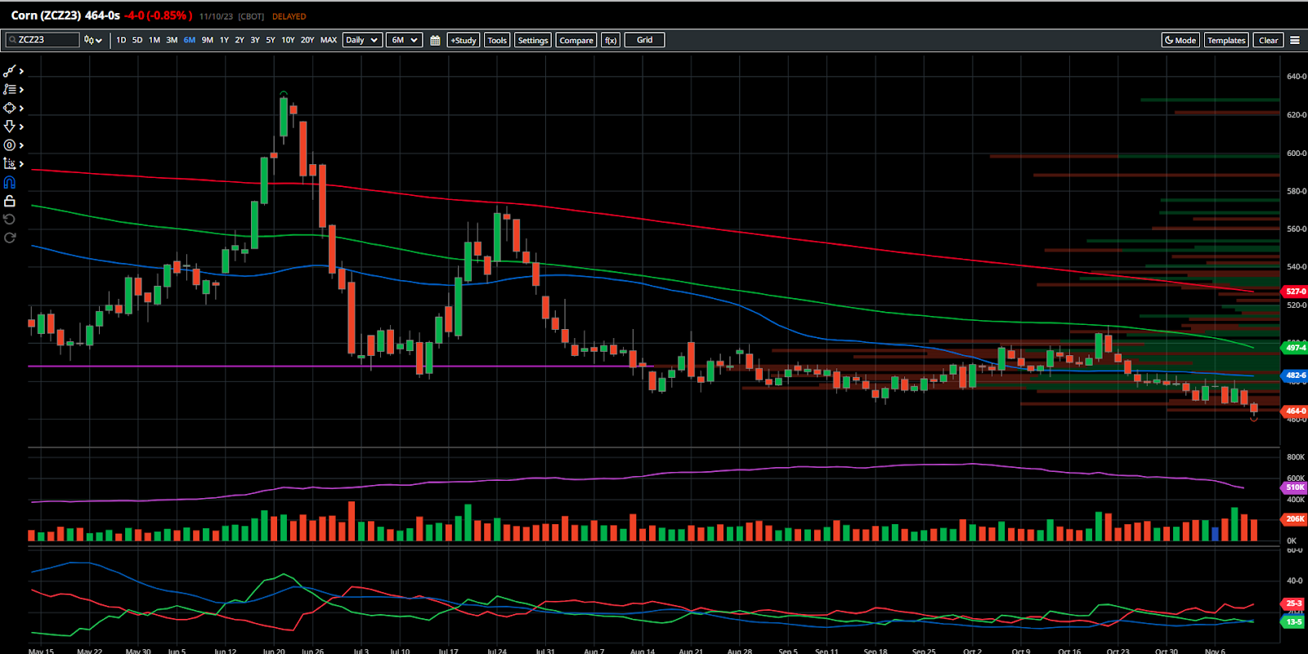Expand the 6M period dropdown

404,40
